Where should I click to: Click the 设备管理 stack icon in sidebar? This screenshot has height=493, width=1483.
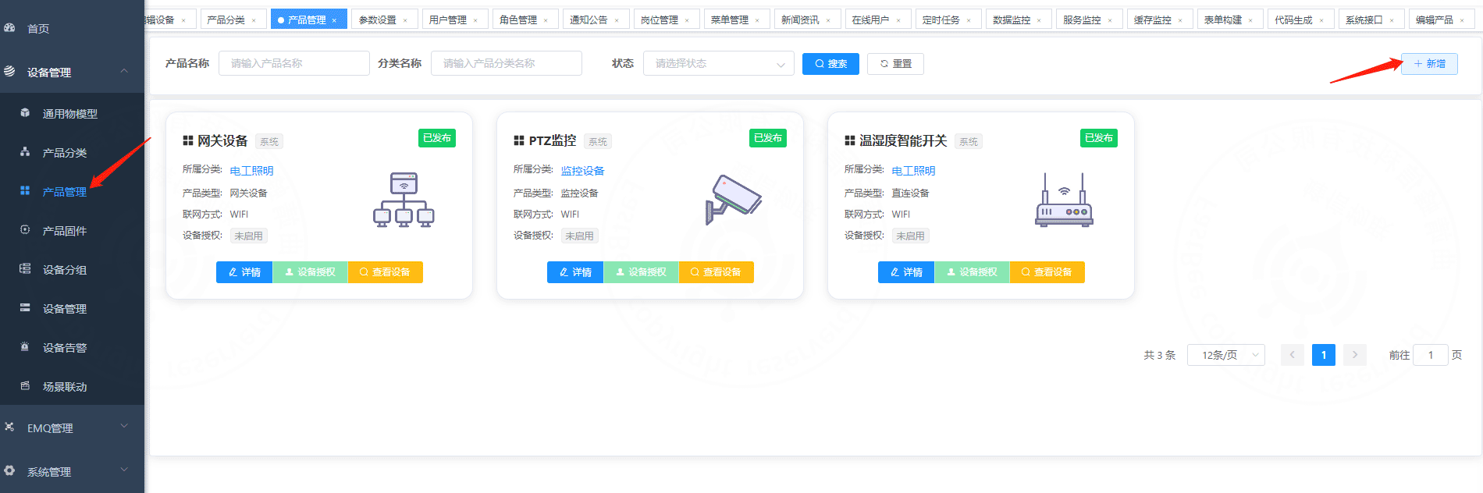coord(9,71)
